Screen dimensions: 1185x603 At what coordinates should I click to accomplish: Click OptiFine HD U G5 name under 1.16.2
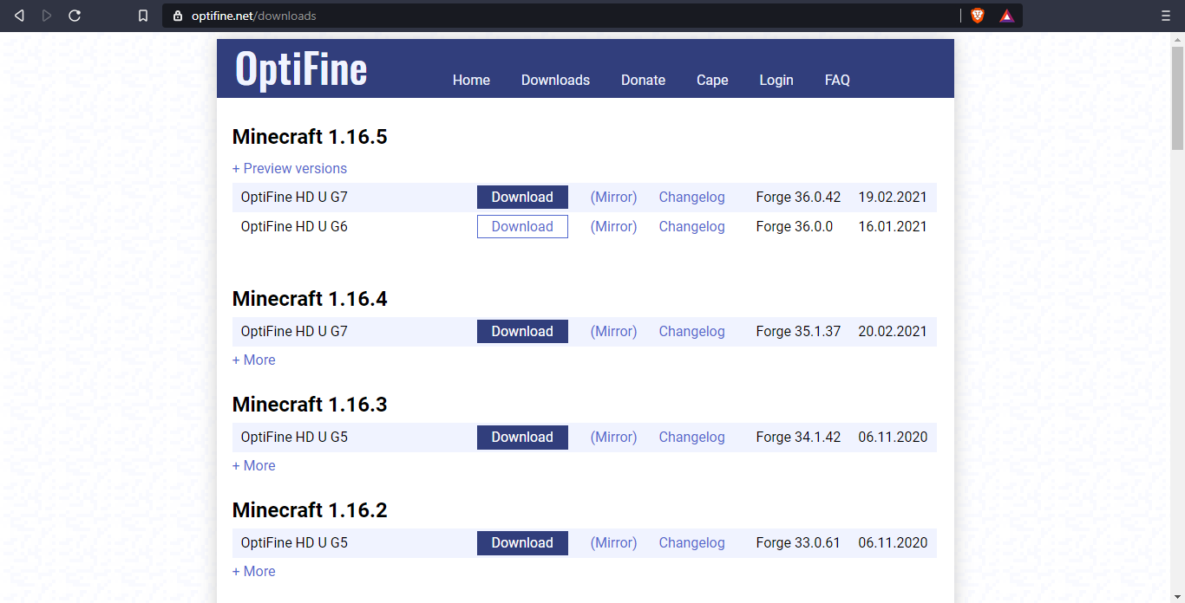[x=294, y=542]
